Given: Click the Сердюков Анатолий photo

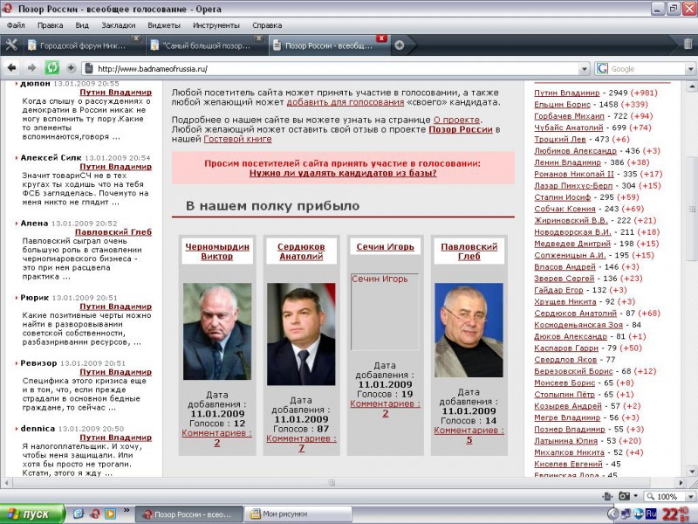Looking at the screenshot, I should pos(301,334).
